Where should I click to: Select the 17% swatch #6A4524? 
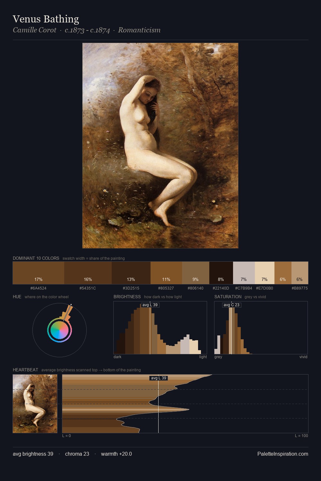click(39, 273)
